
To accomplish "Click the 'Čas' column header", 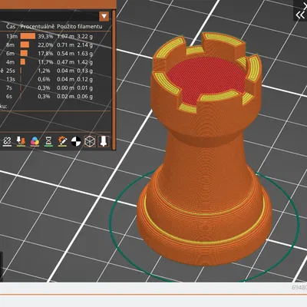I will 11,26.
